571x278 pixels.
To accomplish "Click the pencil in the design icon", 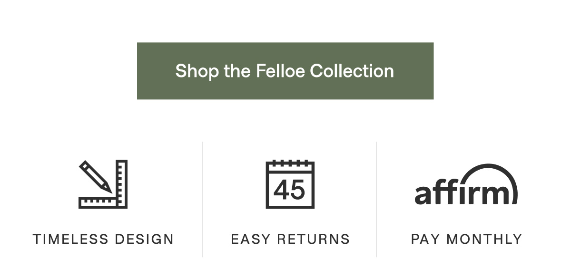I will pyautogui.click(x=95, y=176).
